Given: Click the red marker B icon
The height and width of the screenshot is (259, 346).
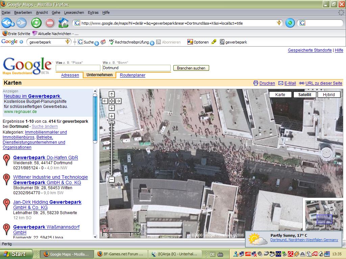Looking at the screenshot, I should 6,179.
